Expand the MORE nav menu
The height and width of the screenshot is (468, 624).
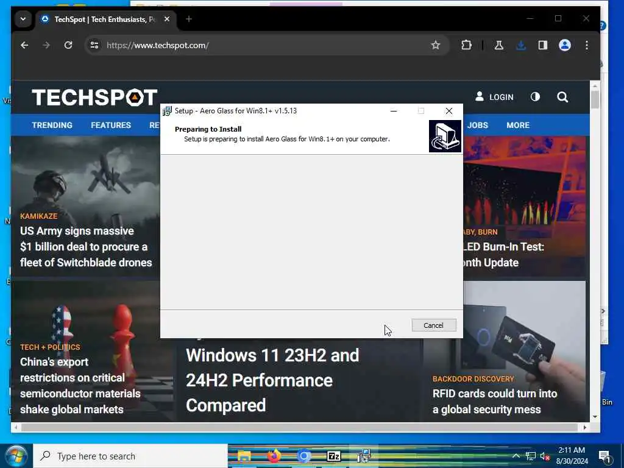518,125
